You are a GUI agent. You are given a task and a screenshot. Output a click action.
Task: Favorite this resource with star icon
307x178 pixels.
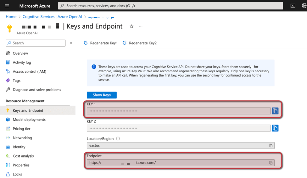[x=131, y=26]
